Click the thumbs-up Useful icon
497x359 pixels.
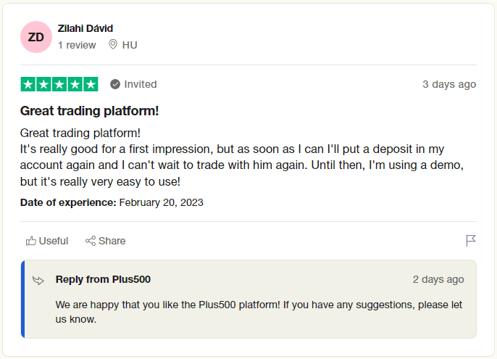[x=30, y=241]
